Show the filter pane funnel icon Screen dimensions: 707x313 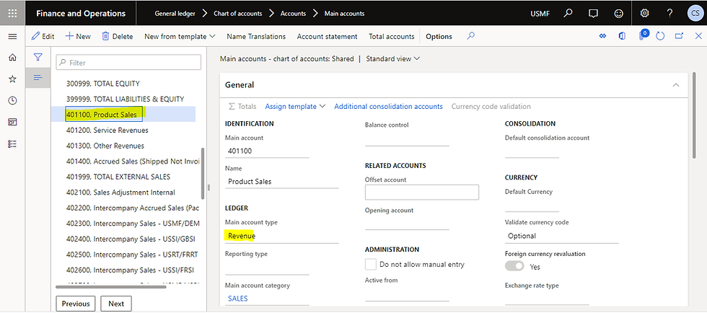tap(38, 57)
